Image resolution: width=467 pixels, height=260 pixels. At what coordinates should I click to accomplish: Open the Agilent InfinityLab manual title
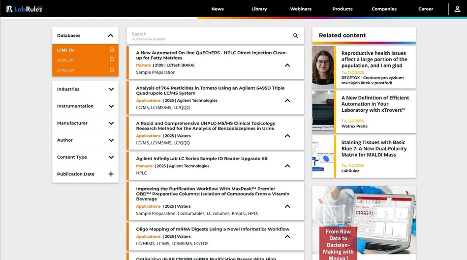point(202,159)
